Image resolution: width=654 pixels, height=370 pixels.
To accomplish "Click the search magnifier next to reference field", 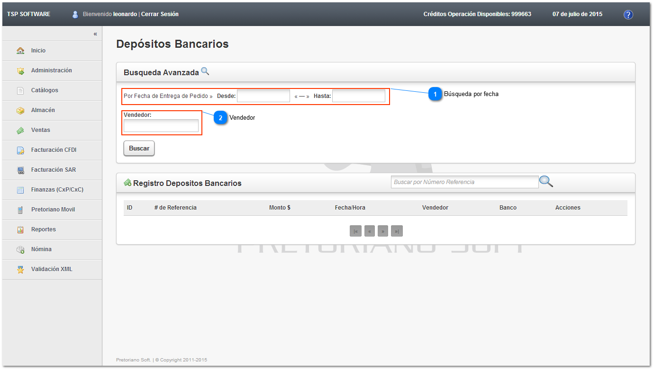I will coord(546,181).
